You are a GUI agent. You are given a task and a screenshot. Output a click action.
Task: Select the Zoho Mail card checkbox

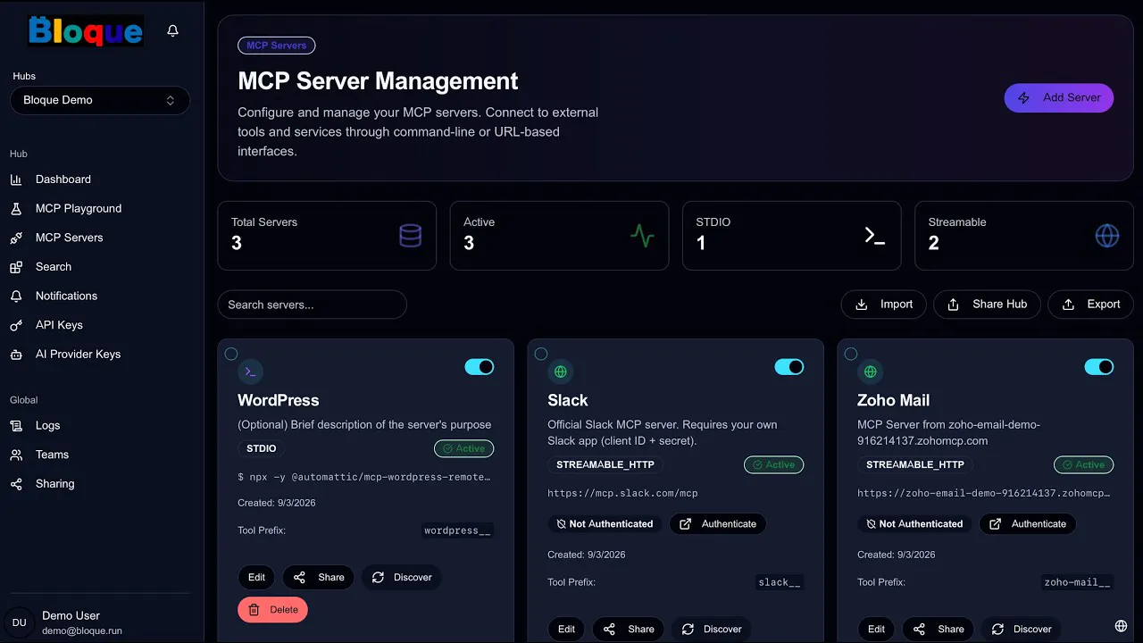click(x=850, y=354)
